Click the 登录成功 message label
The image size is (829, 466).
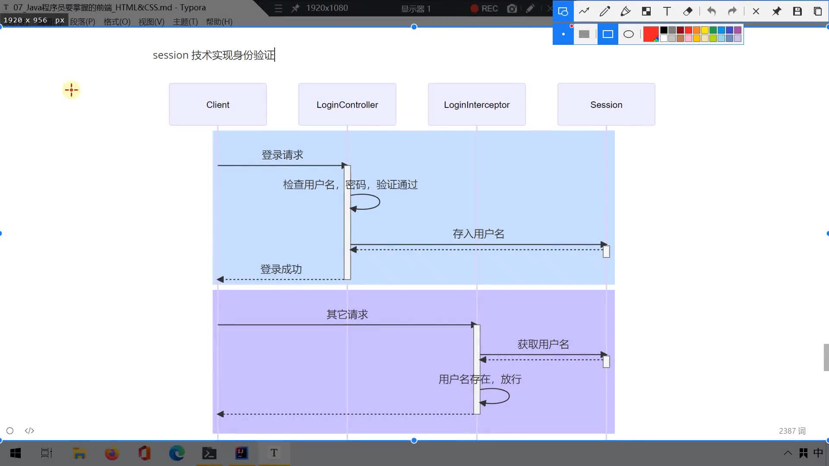coord(281,269)
